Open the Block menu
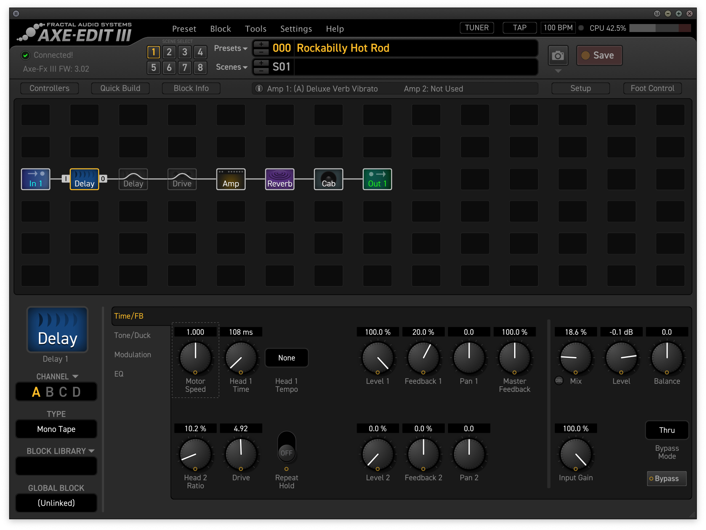This screenshot has height=530, width=706. point(220,29)
